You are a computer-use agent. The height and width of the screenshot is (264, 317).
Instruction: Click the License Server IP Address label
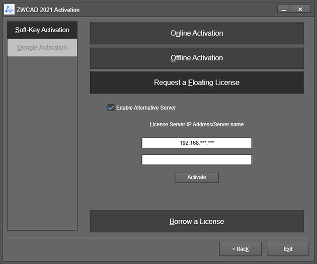(197, 124)
